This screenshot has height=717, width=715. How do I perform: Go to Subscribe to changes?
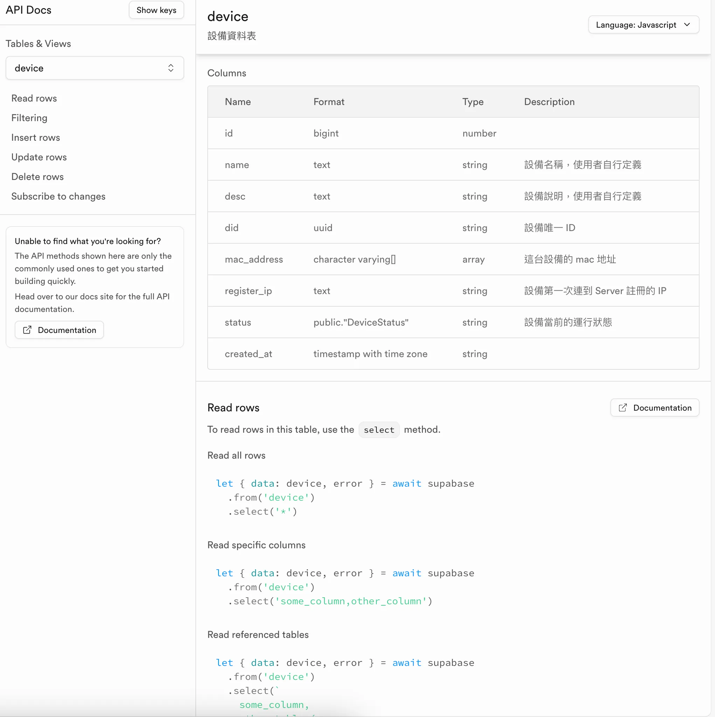tap(58, 196)
